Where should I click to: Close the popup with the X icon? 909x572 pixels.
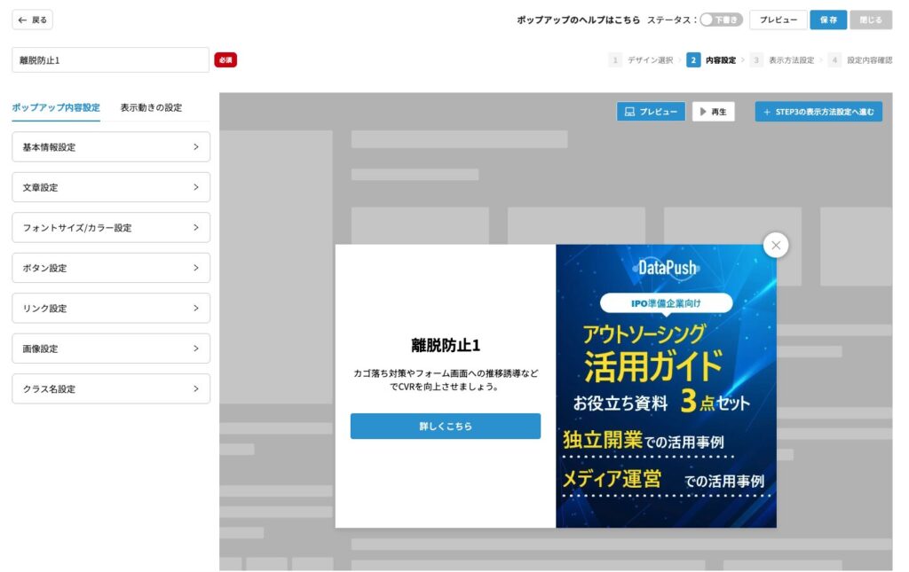[776, 246]
